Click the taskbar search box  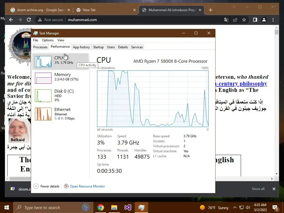point(53,207)
